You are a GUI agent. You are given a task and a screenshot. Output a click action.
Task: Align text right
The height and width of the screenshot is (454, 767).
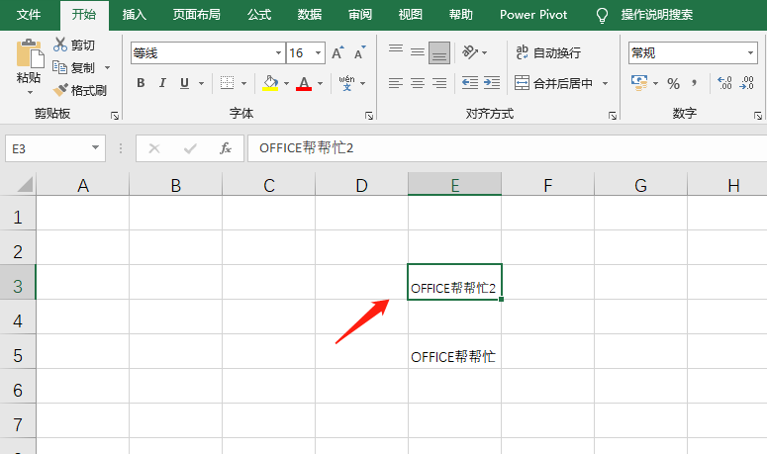tap(439, 83)
